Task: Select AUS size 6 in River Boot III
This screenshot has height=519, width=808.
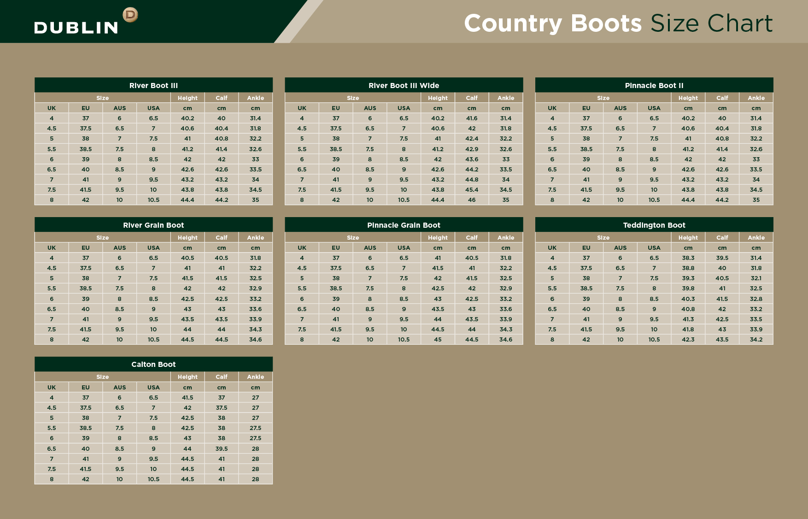Action: coord(119,118)
